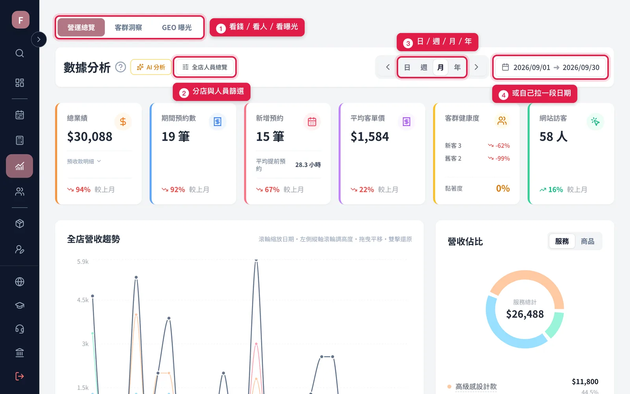
Task: Open the headset support icon in sidebar
Action: 20,329
